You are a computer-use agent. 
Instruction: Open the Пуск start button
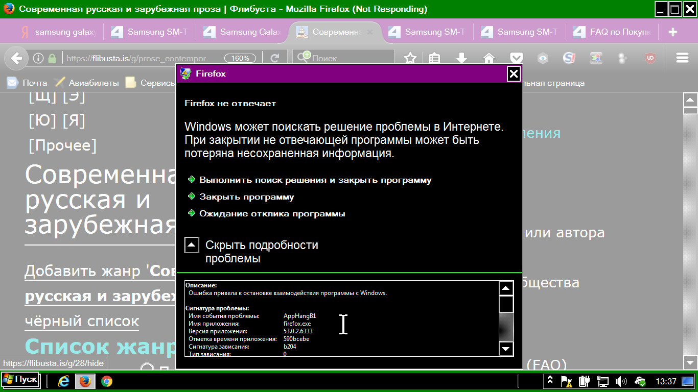click(x=20, y=380)
